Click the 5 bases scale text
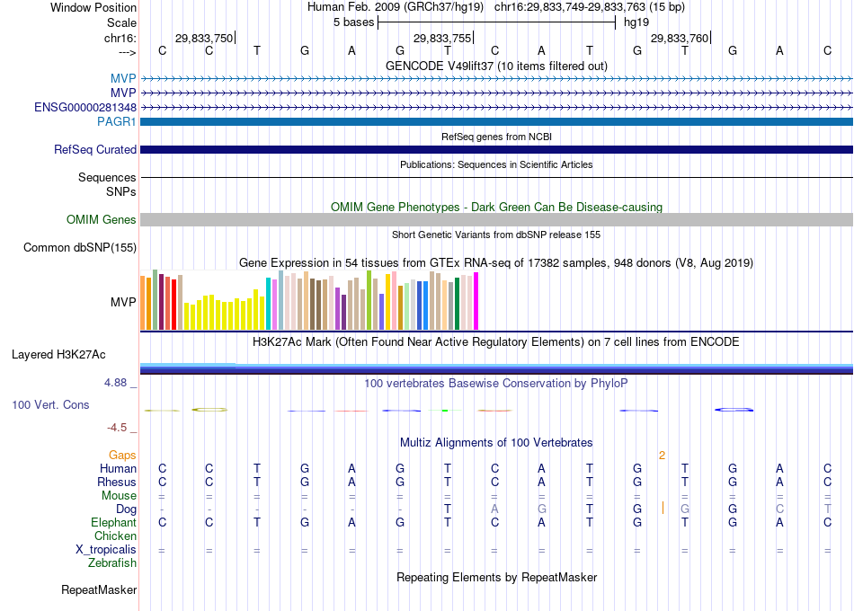This screenshot has height=611, width=854. [x=354, y=22]
